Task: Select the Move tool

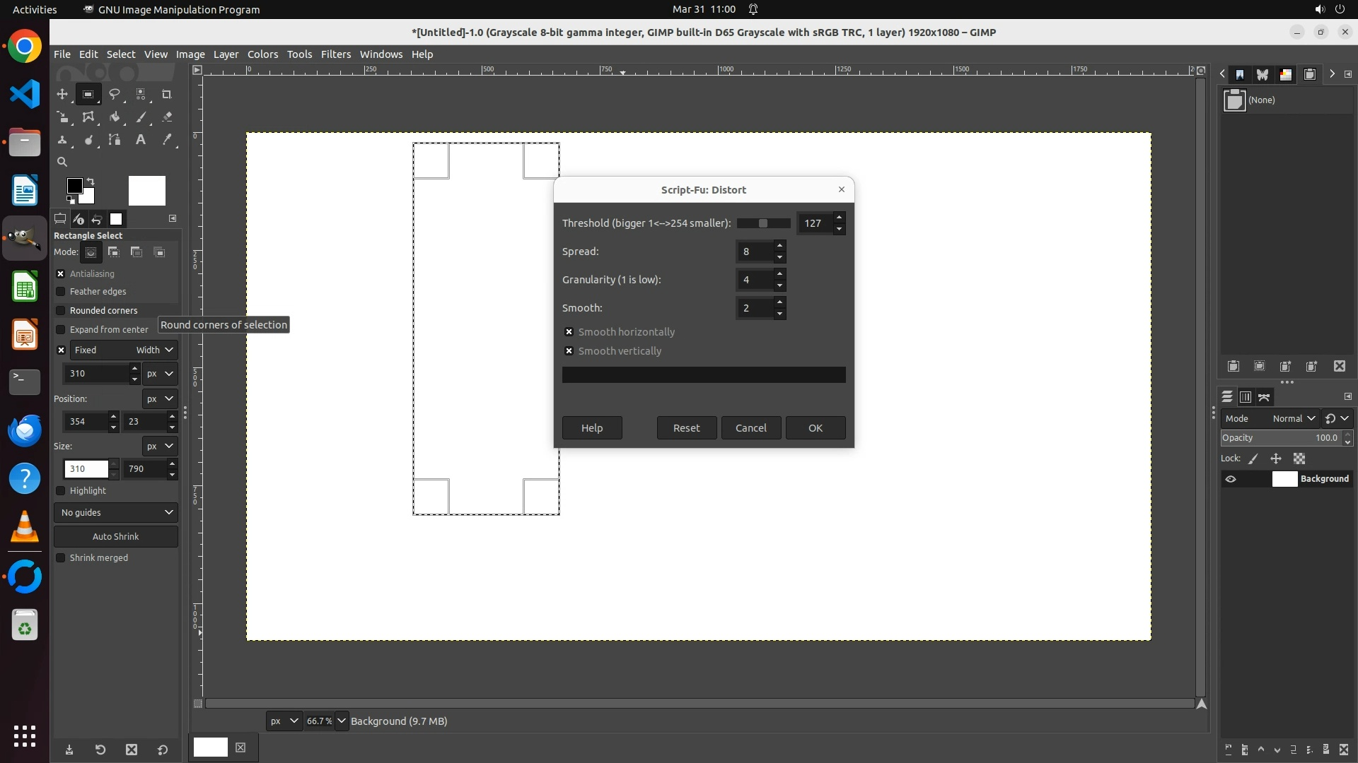Action: tap(62, 94)
